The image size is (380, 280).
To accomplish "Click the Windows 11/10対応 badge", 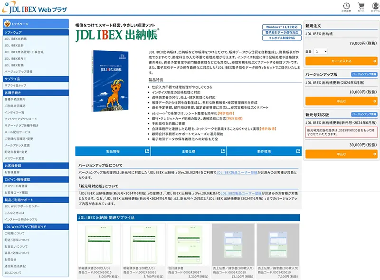I will 282,27.
